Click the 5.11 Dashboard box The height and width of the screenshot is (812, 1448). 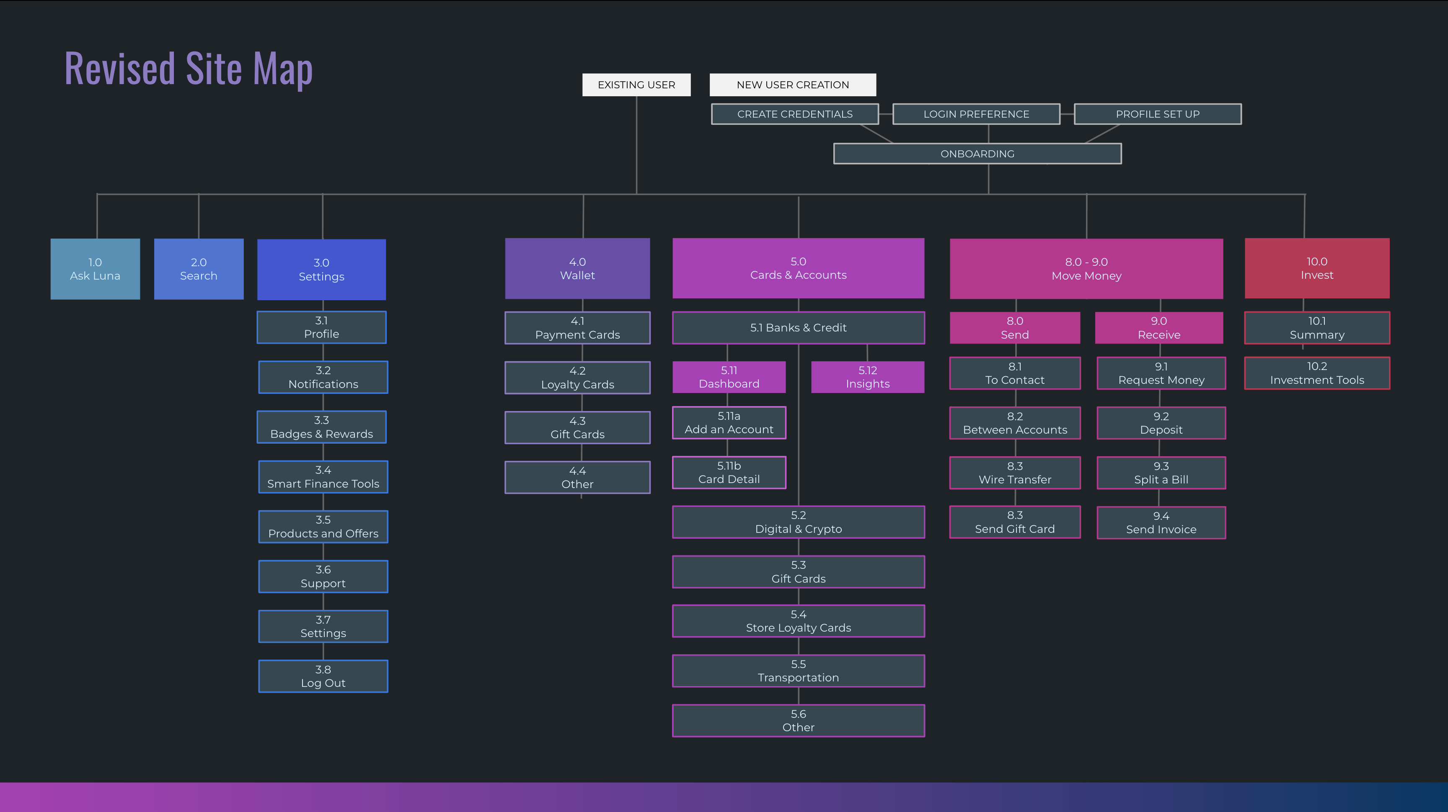coord(729,377)
